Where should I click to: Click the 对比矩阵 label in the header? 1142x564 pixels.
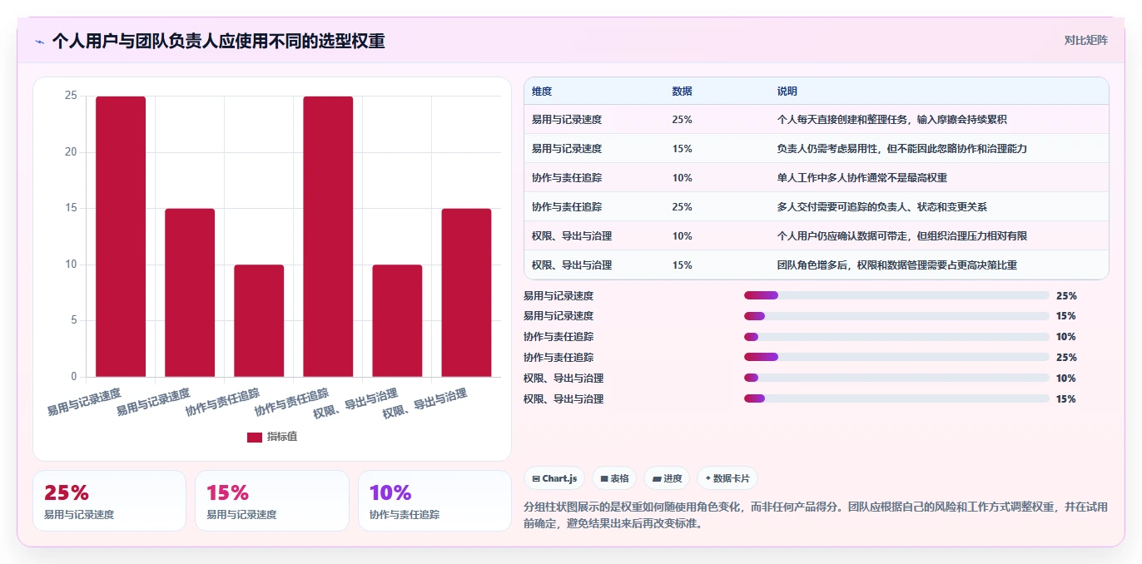tap(1086, 40)
